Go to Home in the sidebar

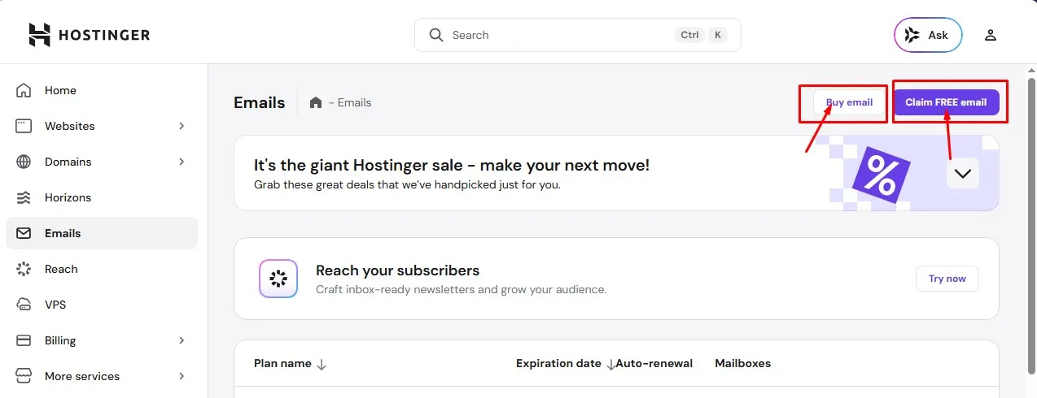pos(102,90)
